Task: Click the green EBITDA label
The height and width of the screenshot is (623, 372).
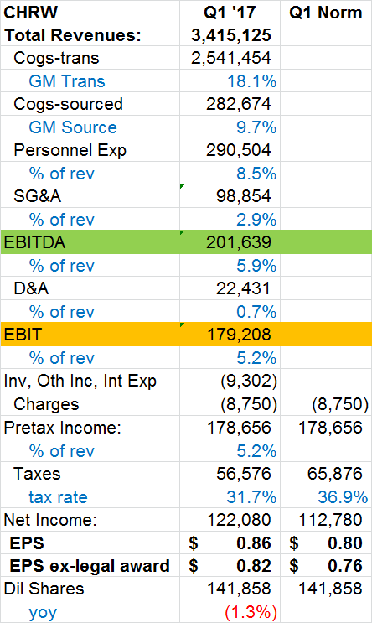Action: pyautogui.click(x=34, y=242)
